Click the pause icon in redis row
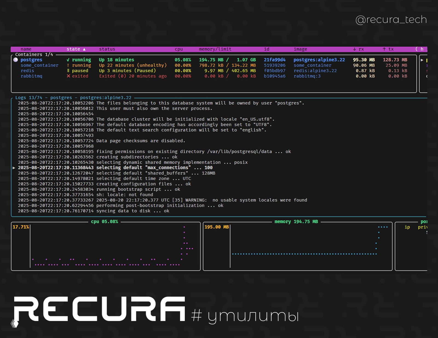The width and height of the screenshot is (438, 338). click(68, 71)
